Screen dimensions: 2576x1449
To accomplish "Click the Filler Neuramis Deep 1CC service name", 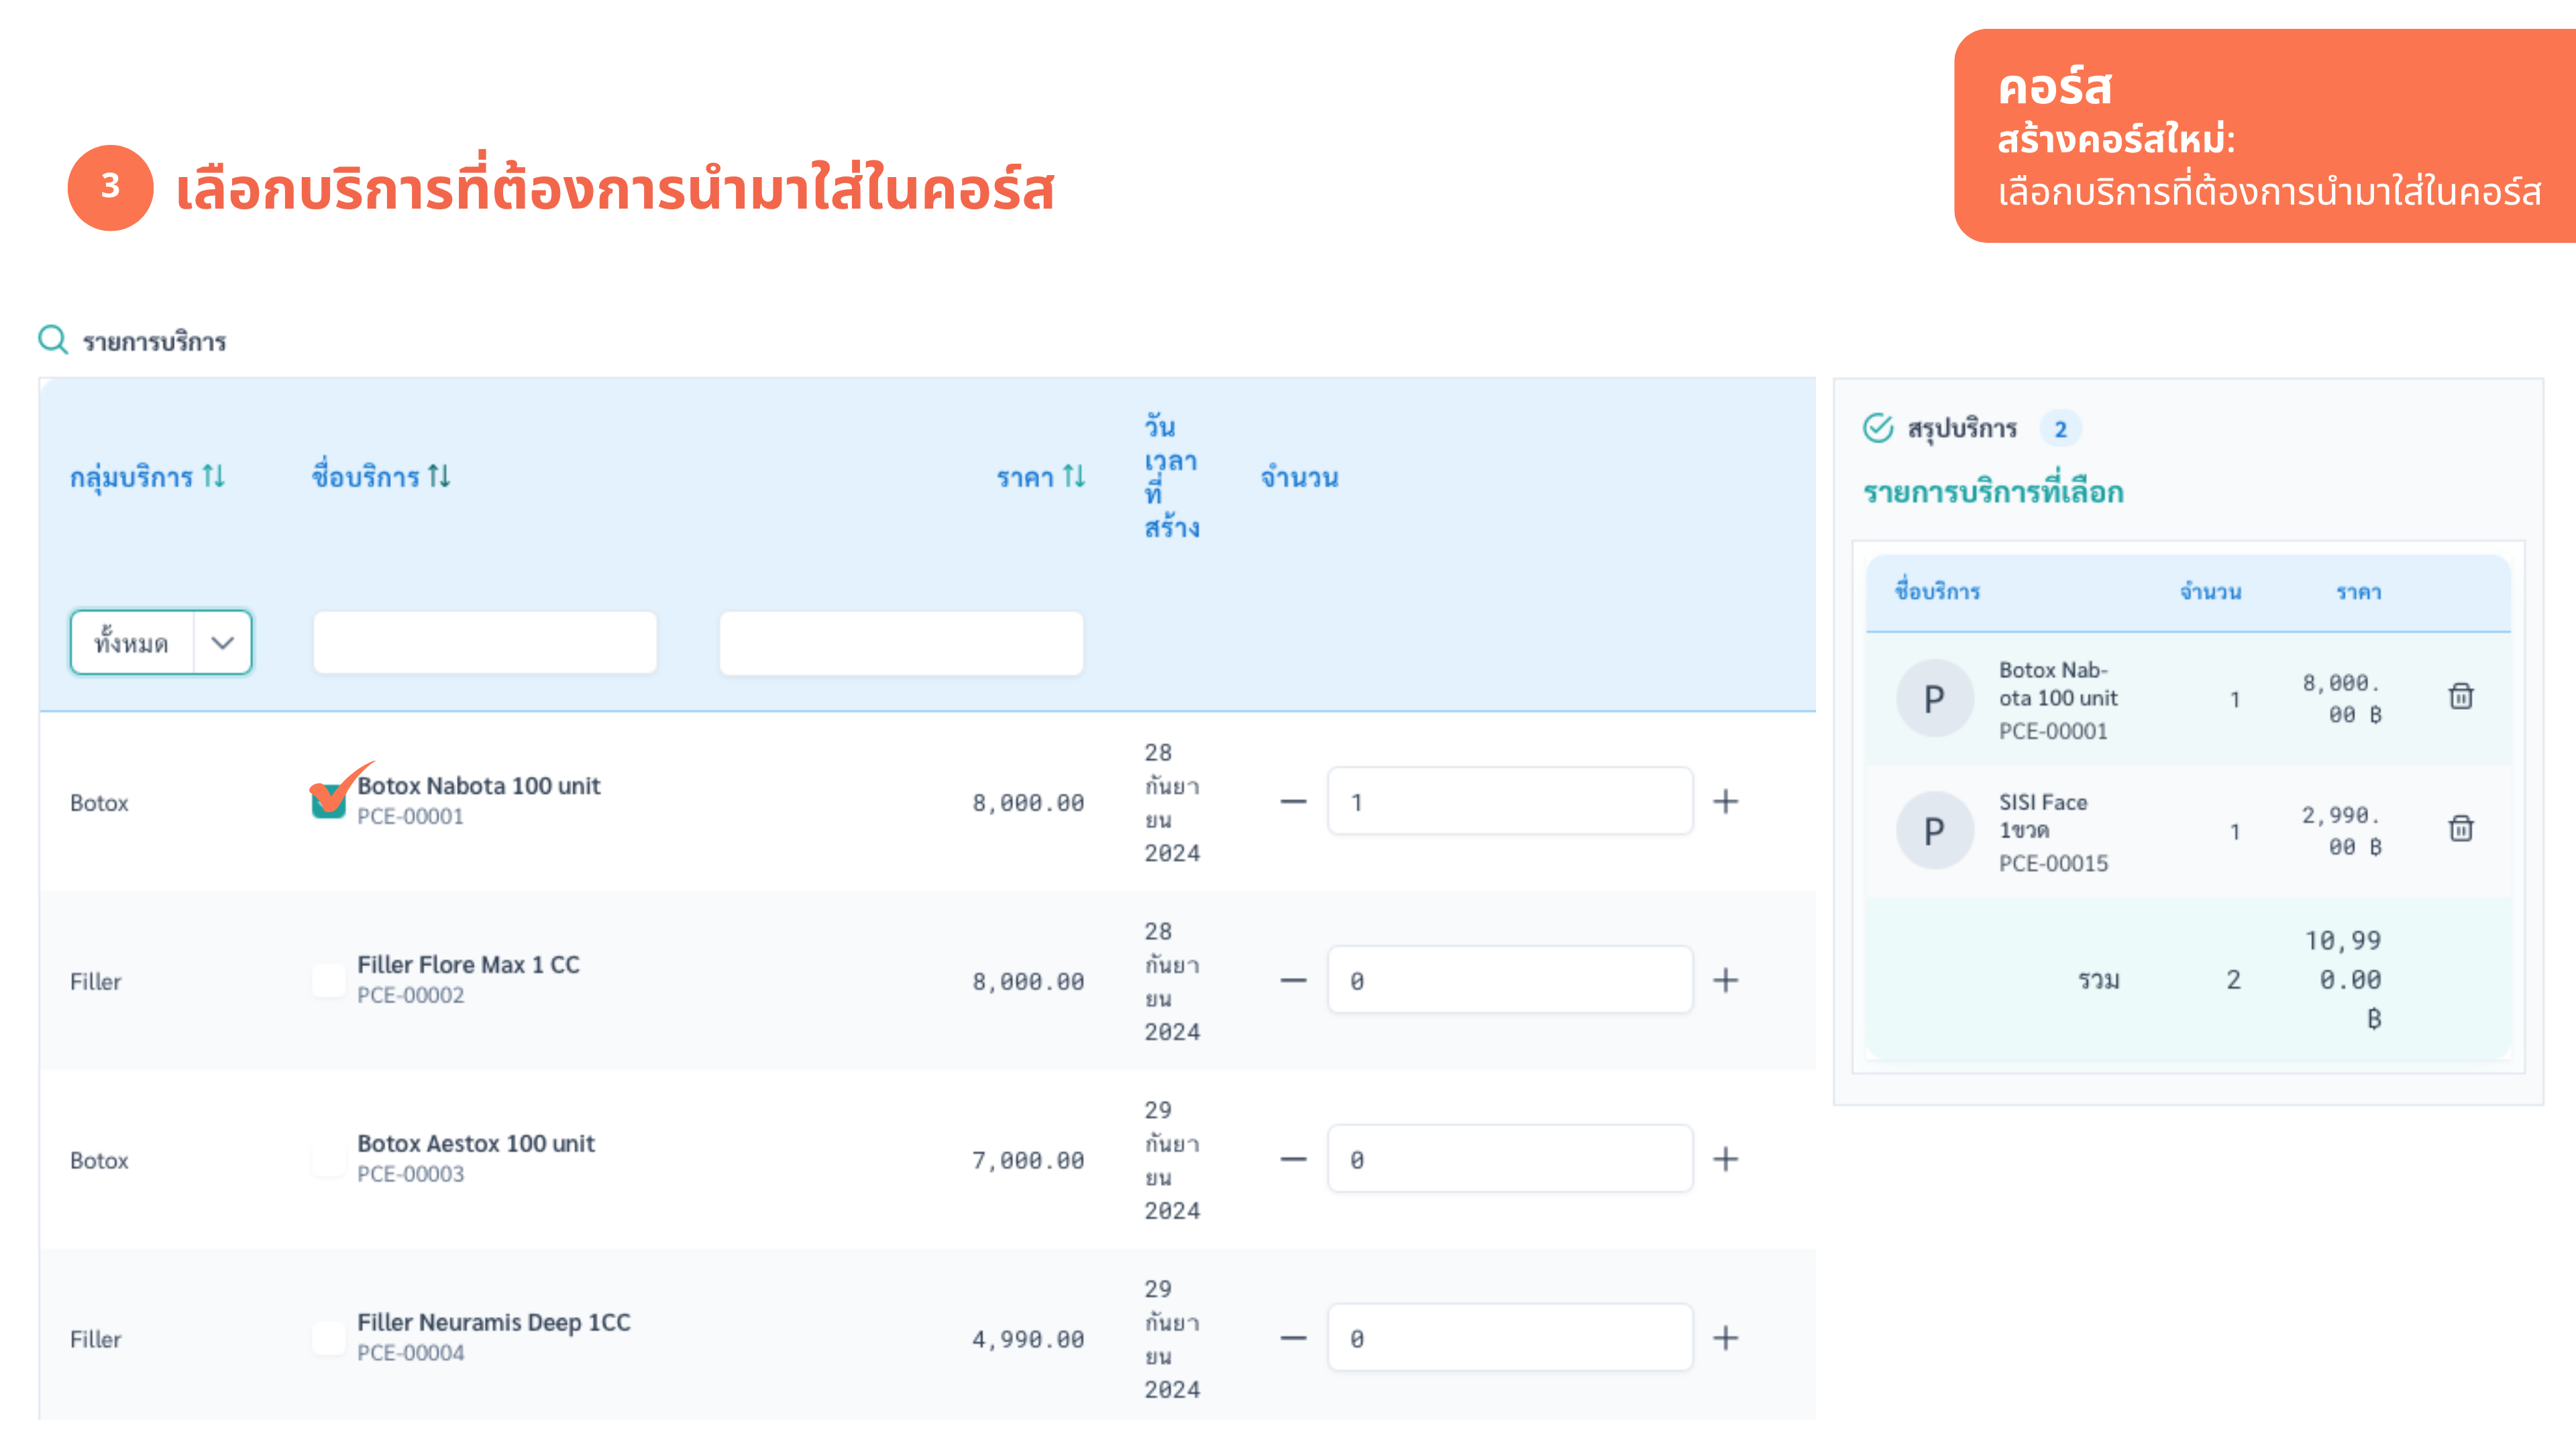I will click(494, 1323).
